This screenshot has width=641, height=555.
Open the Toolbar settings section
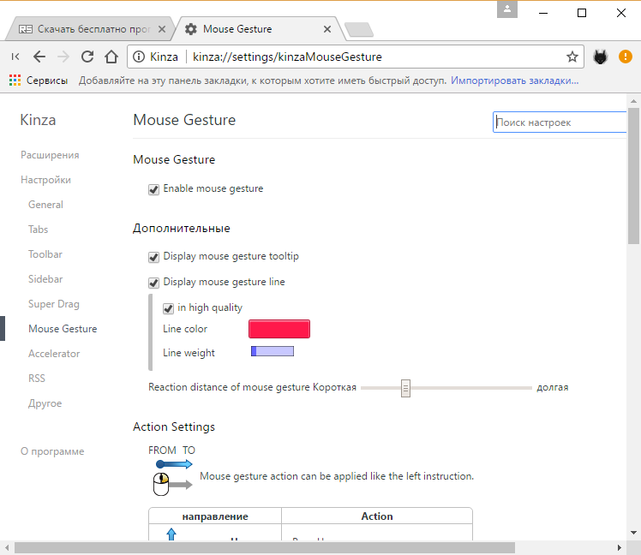click(x=45, y=254)
